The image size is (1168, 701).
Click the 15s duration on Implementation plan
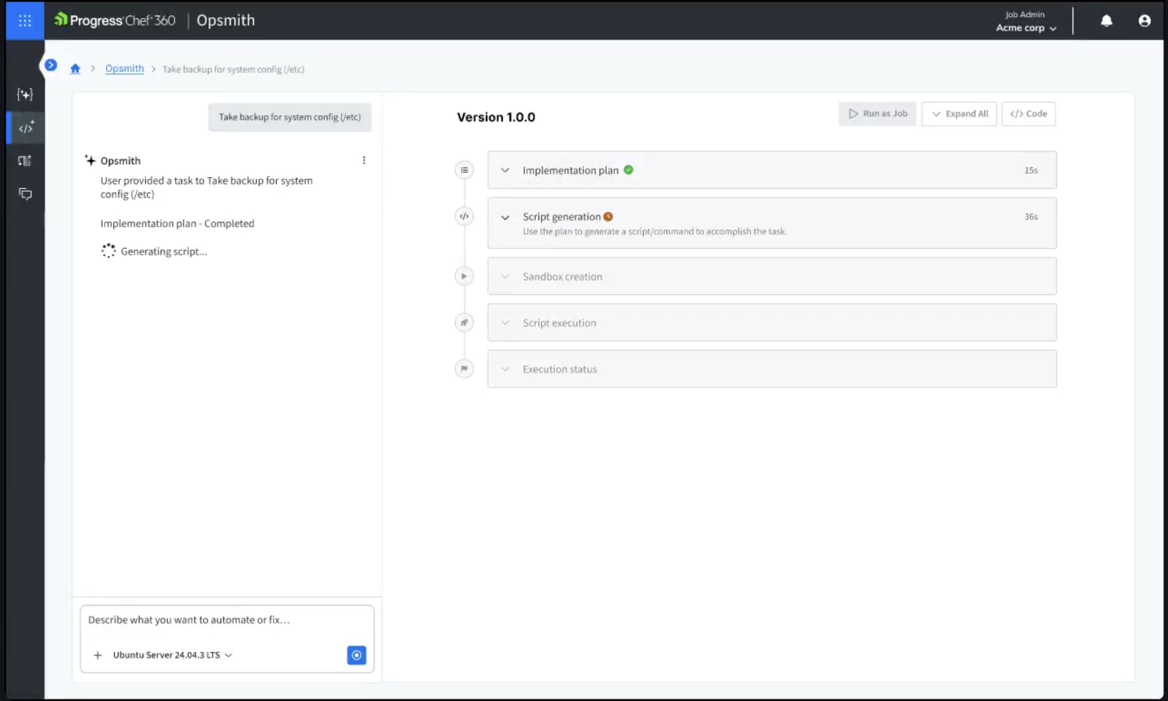(x=1031, y=171)
